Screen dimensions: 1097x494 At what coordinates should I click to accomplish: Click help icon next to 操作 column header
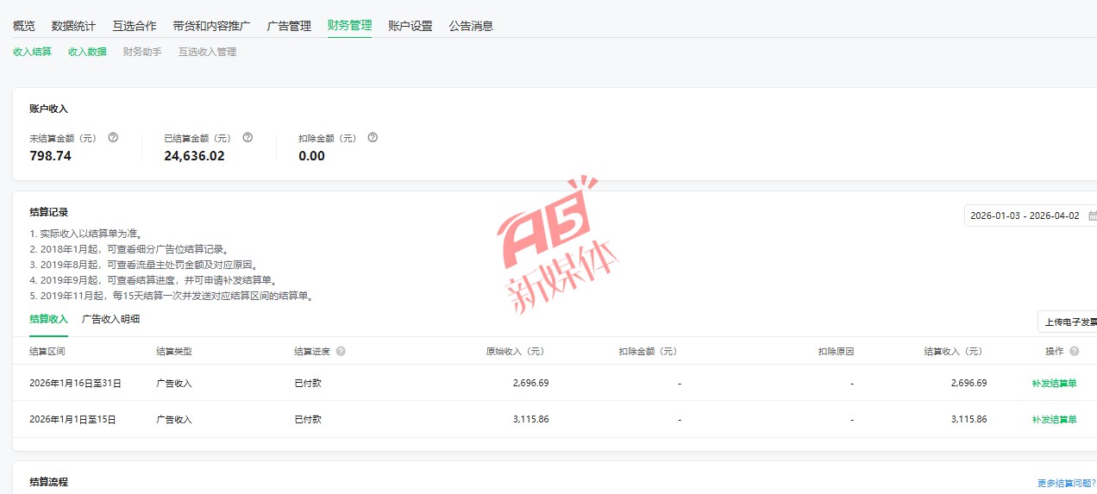coord(1074,352)
